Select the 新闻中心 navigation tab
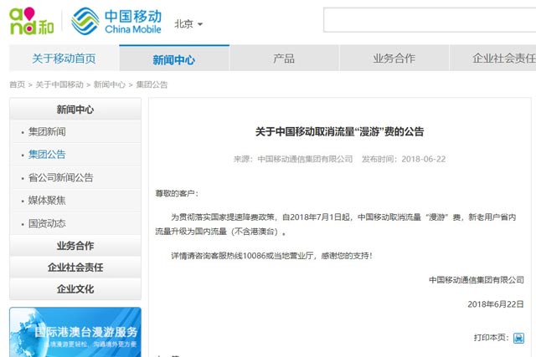 (174, 59)
